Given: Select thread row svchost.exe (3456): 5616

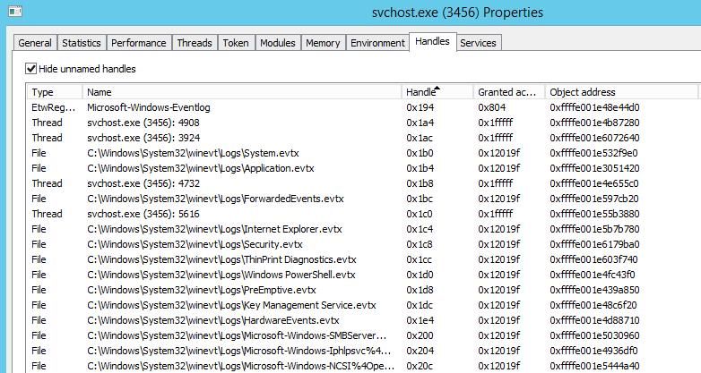Looking at the screenshot, I should point(363,214).
